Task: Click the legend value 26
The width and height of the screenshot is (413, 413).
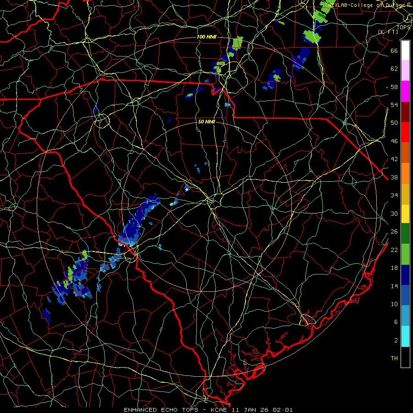Action: point(394,232)
